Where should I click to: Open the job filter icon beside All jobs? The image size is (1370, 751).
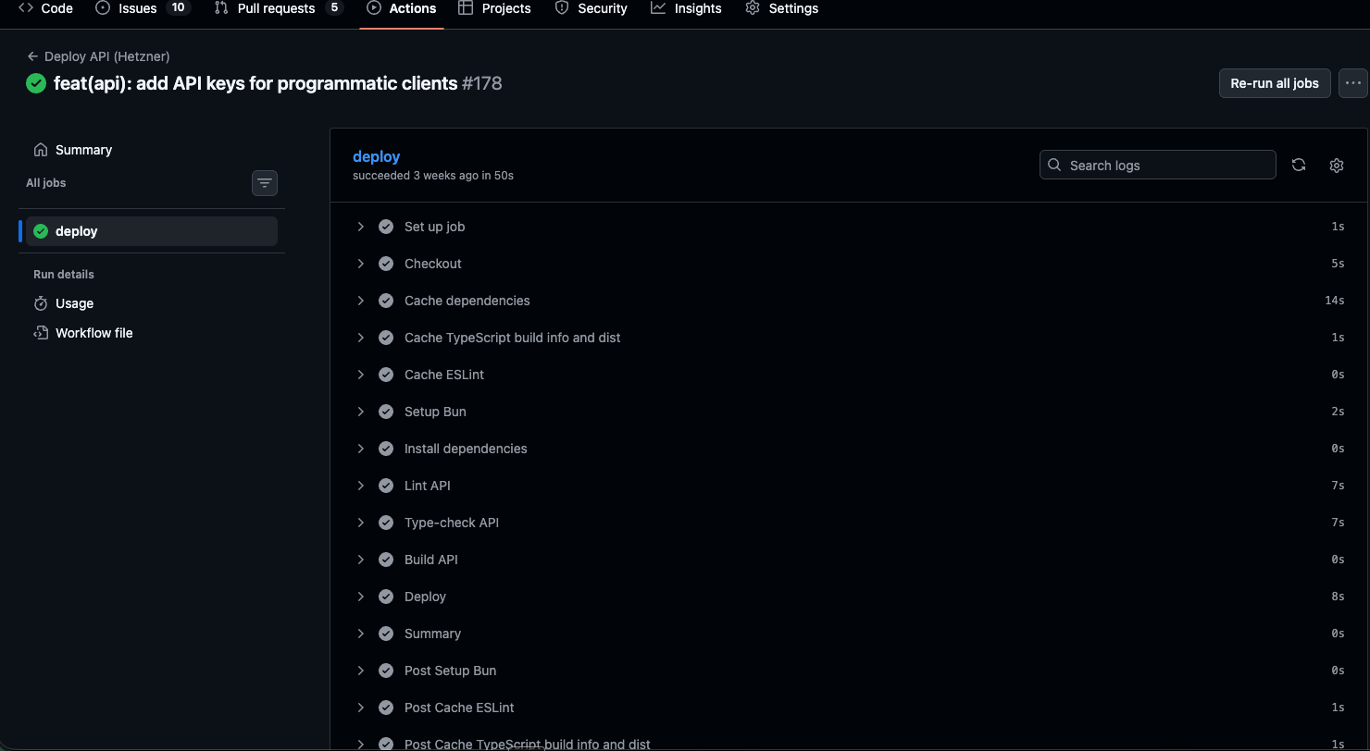coord(265,183)
